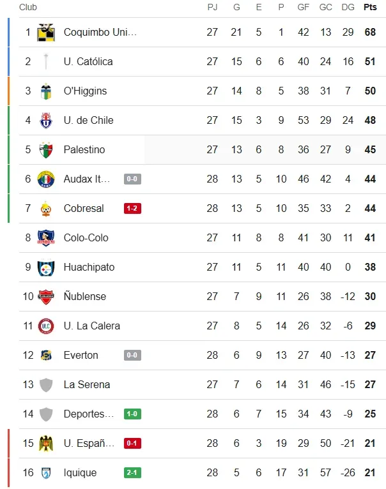The height and width of the screenshot is (489, 386).
Task: Open Iquique's 2-1 green score badge
Action: click(x=132, y=472)
